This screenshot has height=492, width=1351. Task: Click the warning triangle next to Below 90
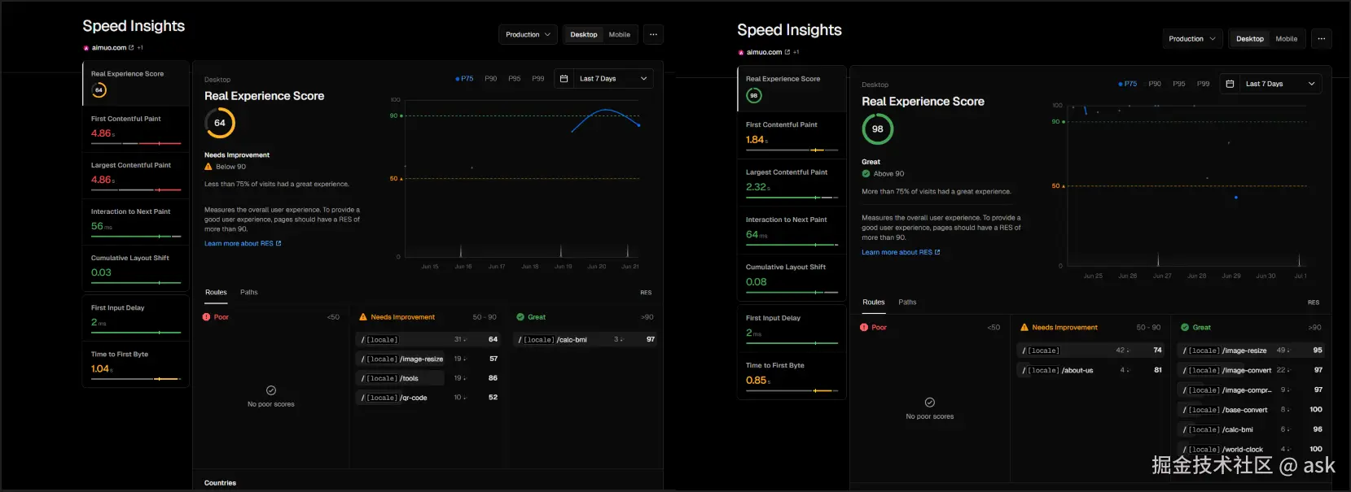pos(208,167)
